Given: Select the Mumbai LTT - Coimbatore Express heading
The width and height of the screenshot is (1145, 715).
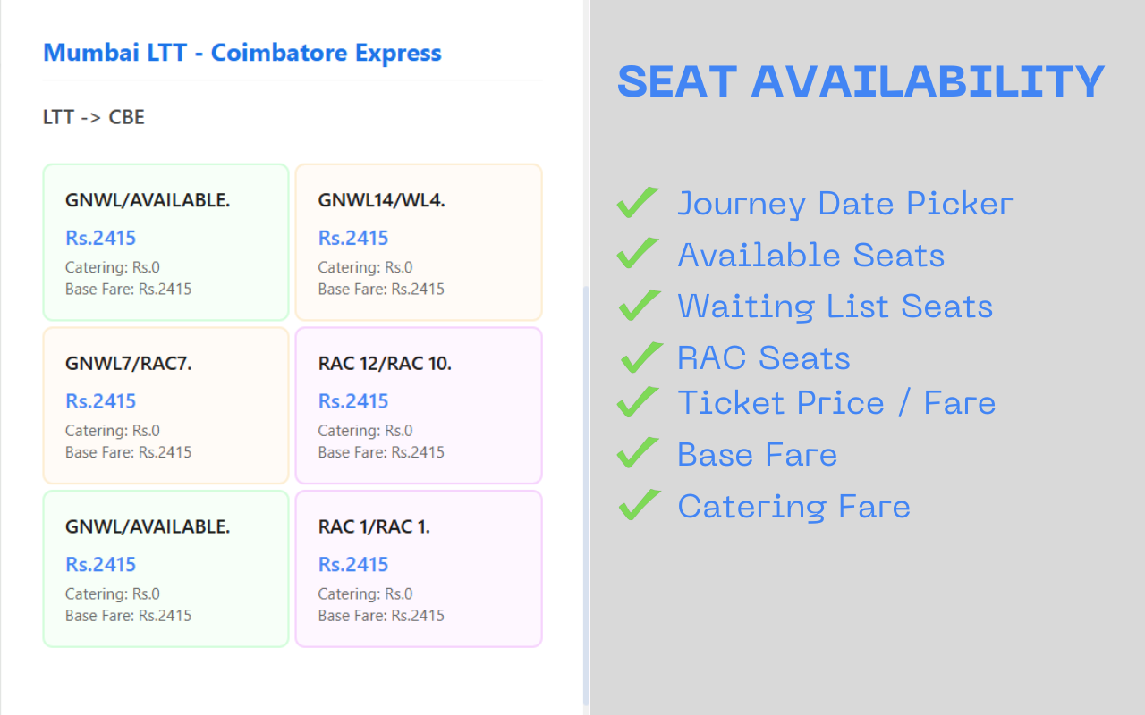Looking at the screenshot, I should [x=242, y=53].
